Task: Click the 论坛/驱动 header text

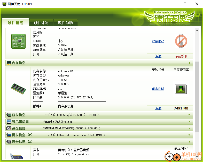Action: [181, 148]
